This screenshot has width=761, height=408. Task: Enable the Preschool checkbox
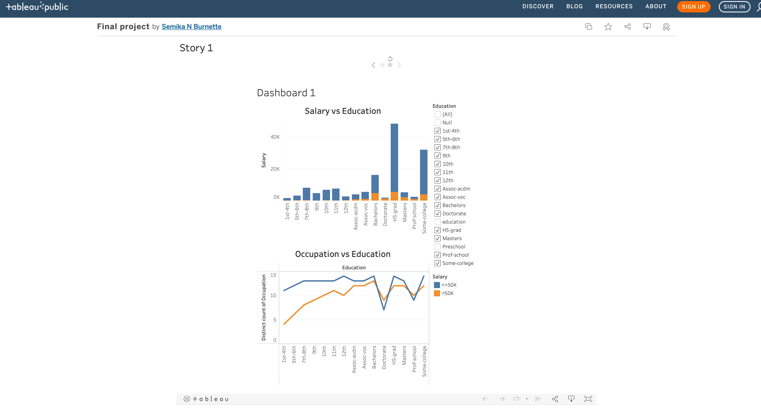438,246
